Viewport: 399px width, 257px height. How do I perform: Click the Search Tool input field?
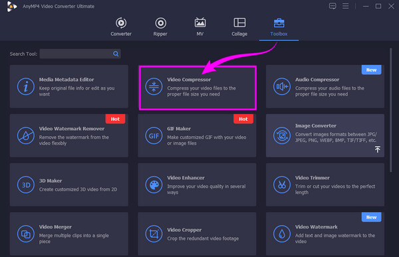coord(80,54)
